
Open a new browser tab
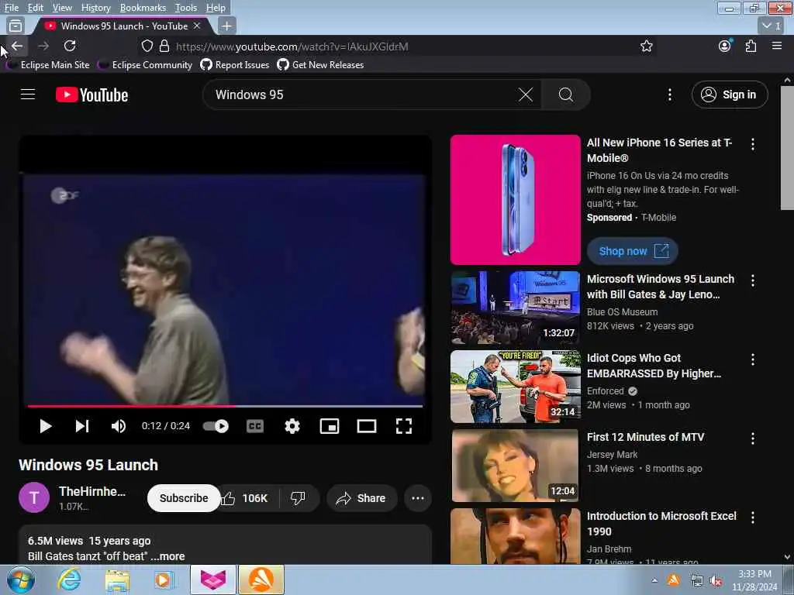pos(227,26)
